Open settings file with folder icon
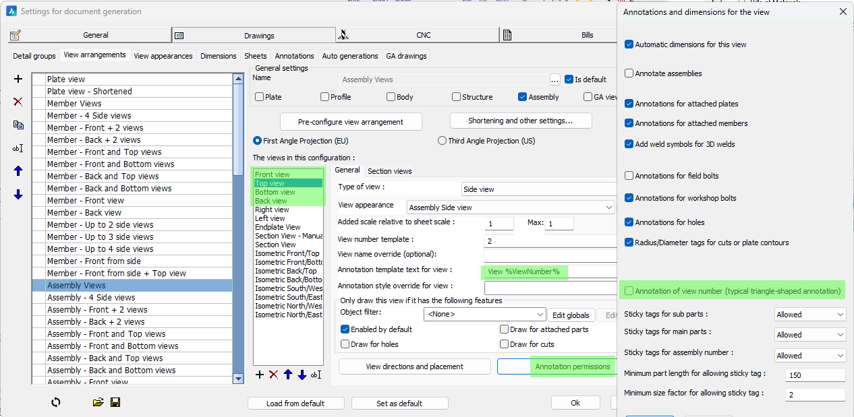The width and height of the screenshot is (854, 417). point(98,402)
